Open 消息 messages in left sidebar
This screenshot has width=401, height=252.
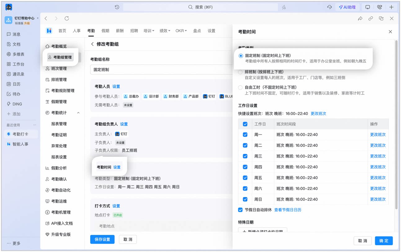[x=14, y=34]
